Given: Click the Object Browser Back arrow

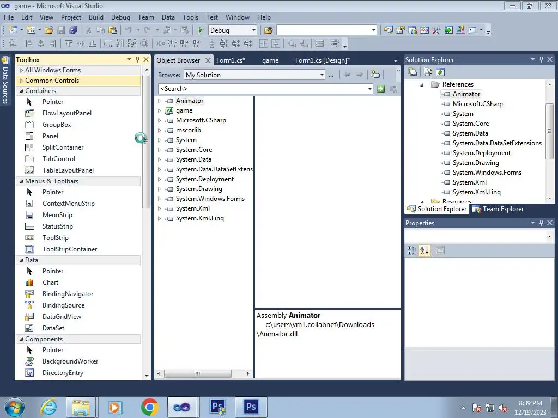Looking at the screenshot, I should tap(347, 75).
